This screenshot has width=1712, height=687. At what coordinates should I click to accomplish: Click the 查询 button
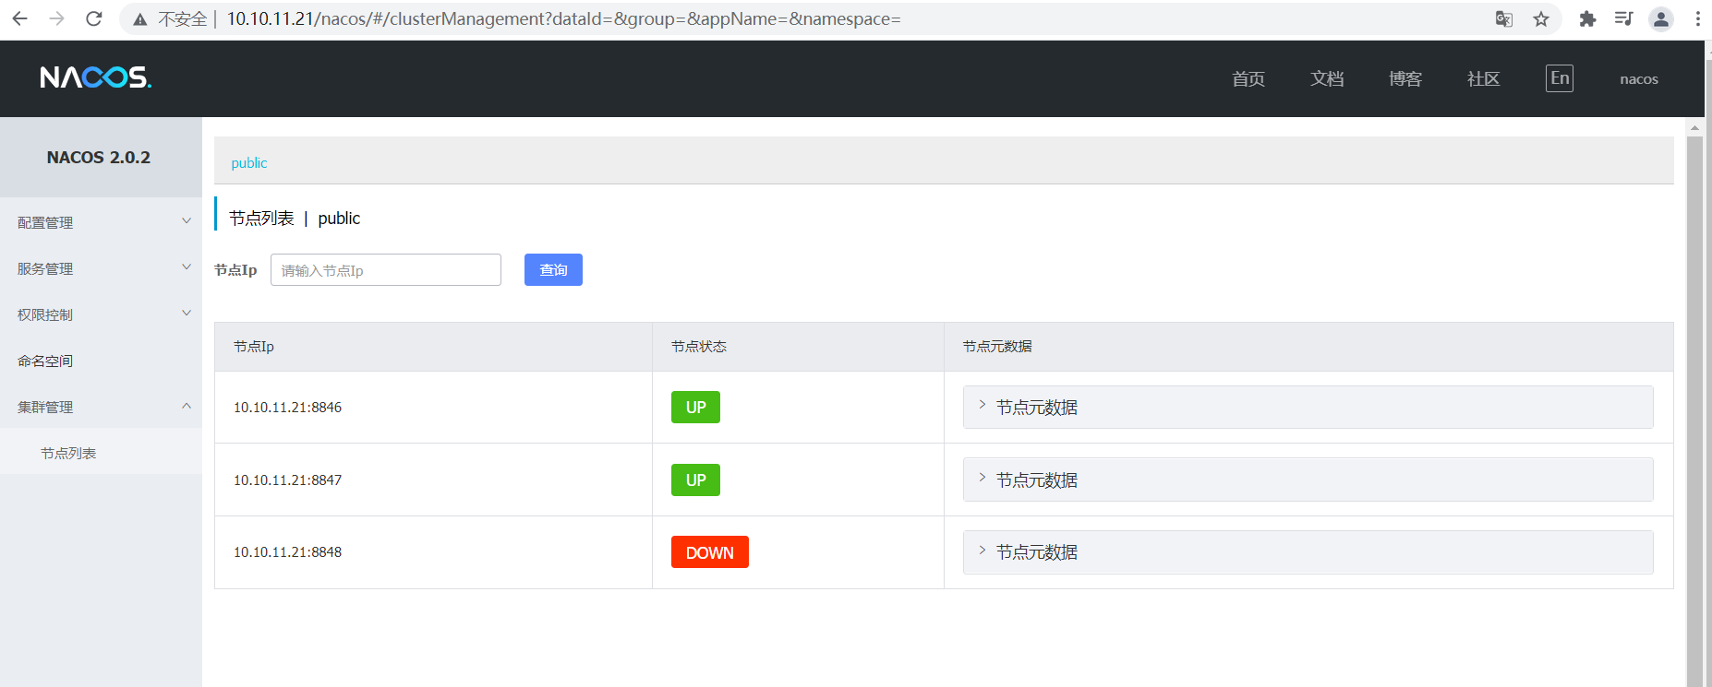553,270
